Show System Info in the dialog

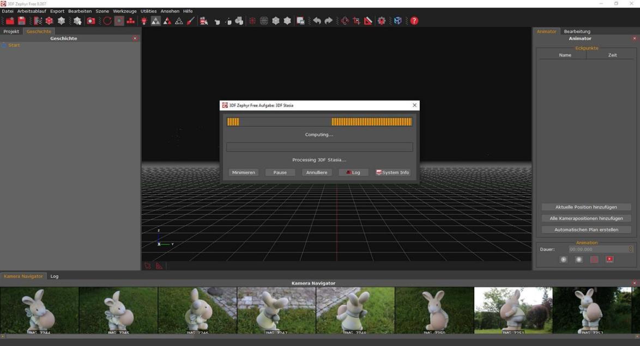(x=393, y=172)
